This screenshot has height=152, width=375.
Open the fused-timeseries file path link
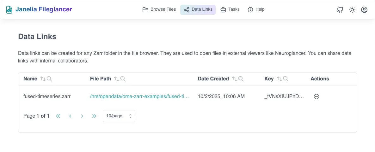pyautogui.click(x=139, y=96)
